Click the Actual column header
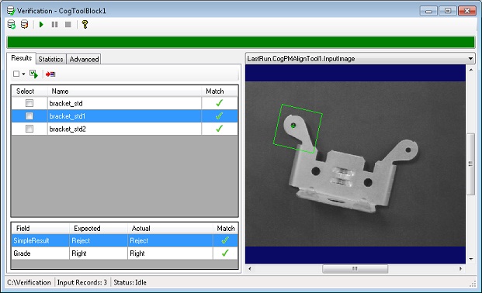 click(170, 228)
